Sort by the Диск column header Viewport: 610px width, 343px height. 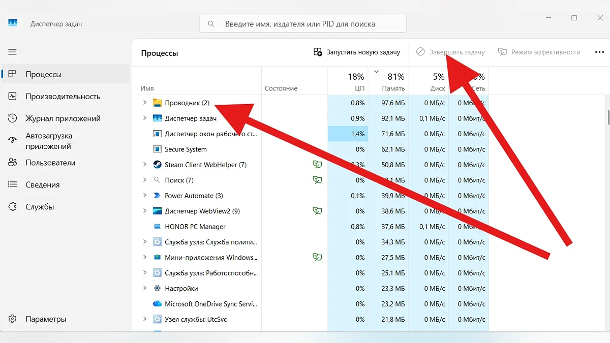click(429, 81)
